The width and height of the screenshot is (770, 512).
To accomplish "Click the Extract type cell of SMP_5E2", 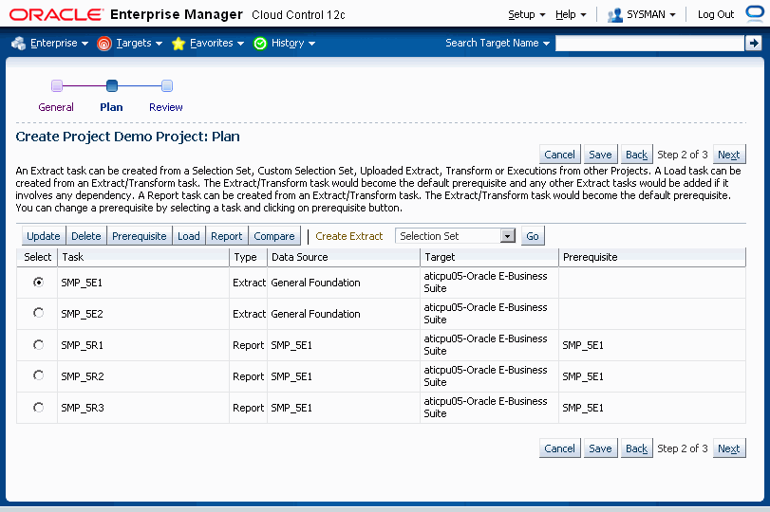I will [249, 314].
